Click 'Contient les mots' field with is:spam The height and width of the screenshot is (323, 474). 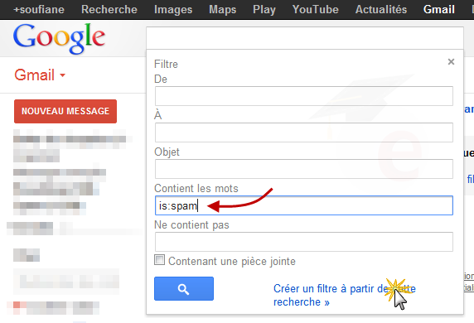click(x=304, y=205)
